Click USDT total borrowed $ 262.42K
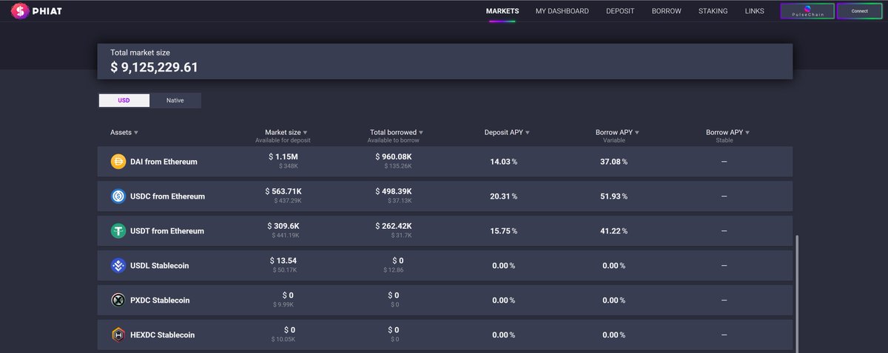Image resolution: width=888 pixels, height=353 pixels. click(394, 226)
